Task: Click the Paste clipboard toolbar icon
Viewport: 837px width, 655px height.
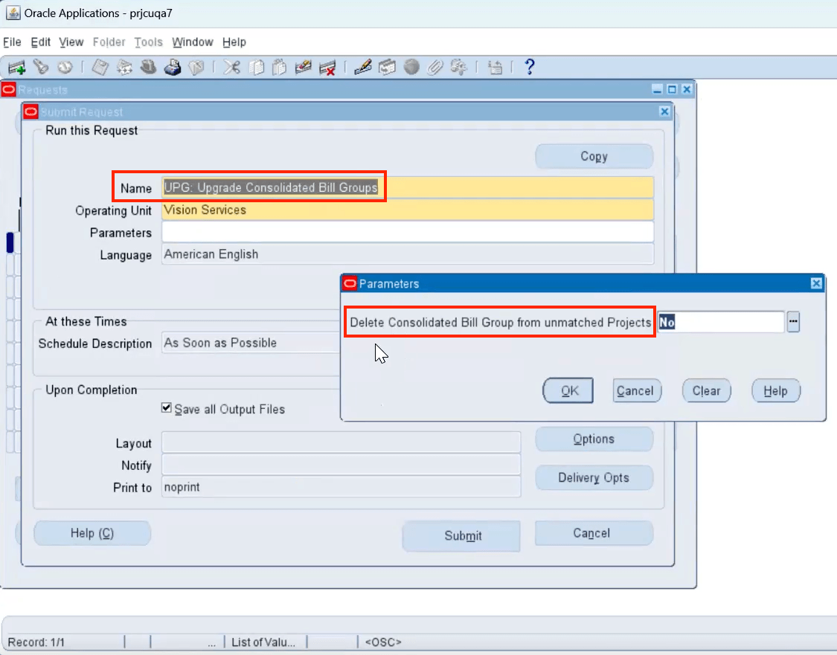Action: 280,67
